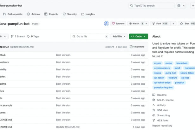Click the round icon left of Sponsor
The height and width of the screenshot is (130, 195).
[107, 23]
